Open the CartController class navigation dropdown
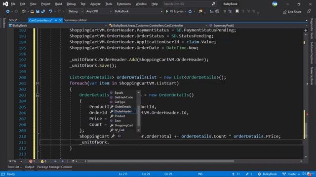Viewport: 316px width, 177px height. pos(158,26)
